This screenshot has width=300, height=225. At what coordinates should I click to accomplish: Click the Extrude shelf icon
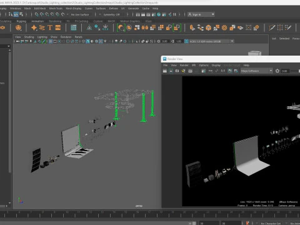pyautogui.click(x=192, y=27)
